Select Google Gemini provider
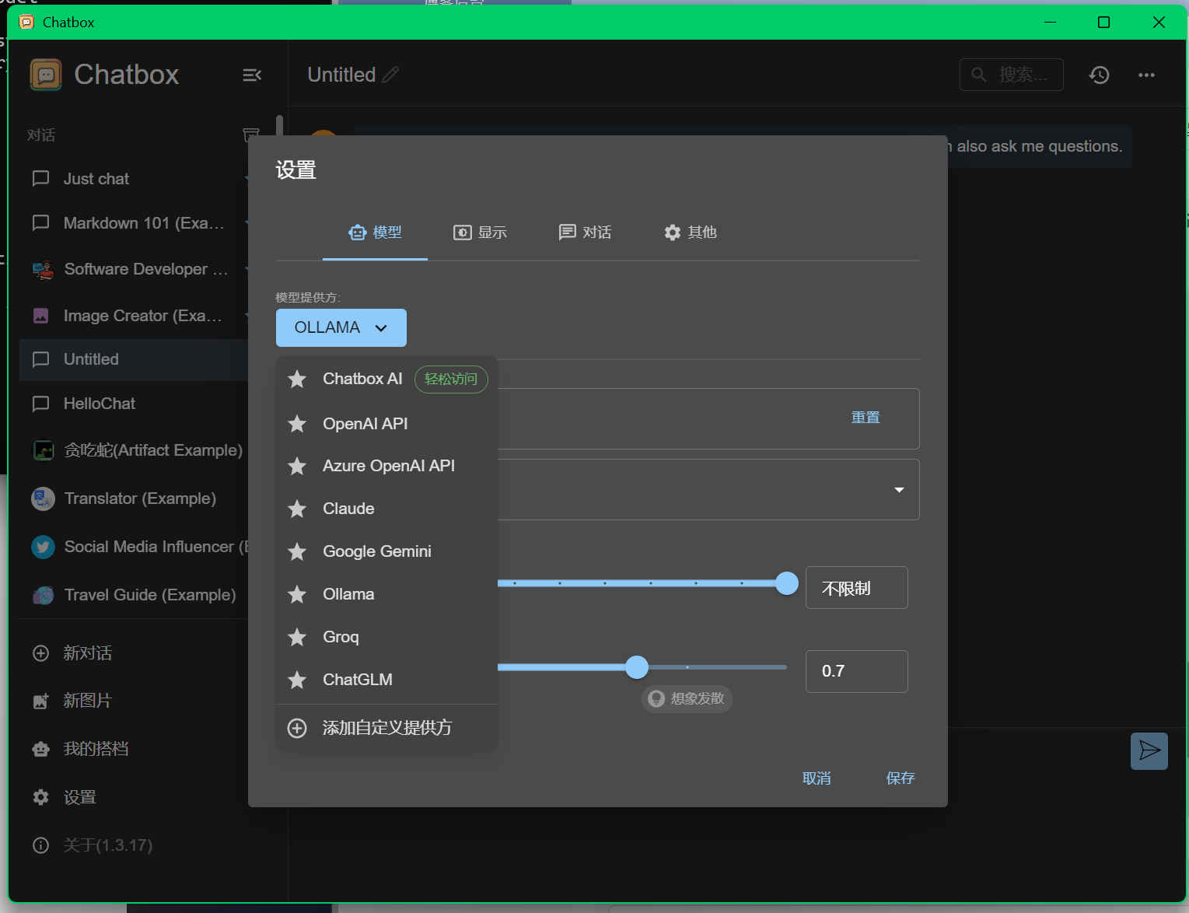This screenshot has width=1189, height=913. point(386,551)
